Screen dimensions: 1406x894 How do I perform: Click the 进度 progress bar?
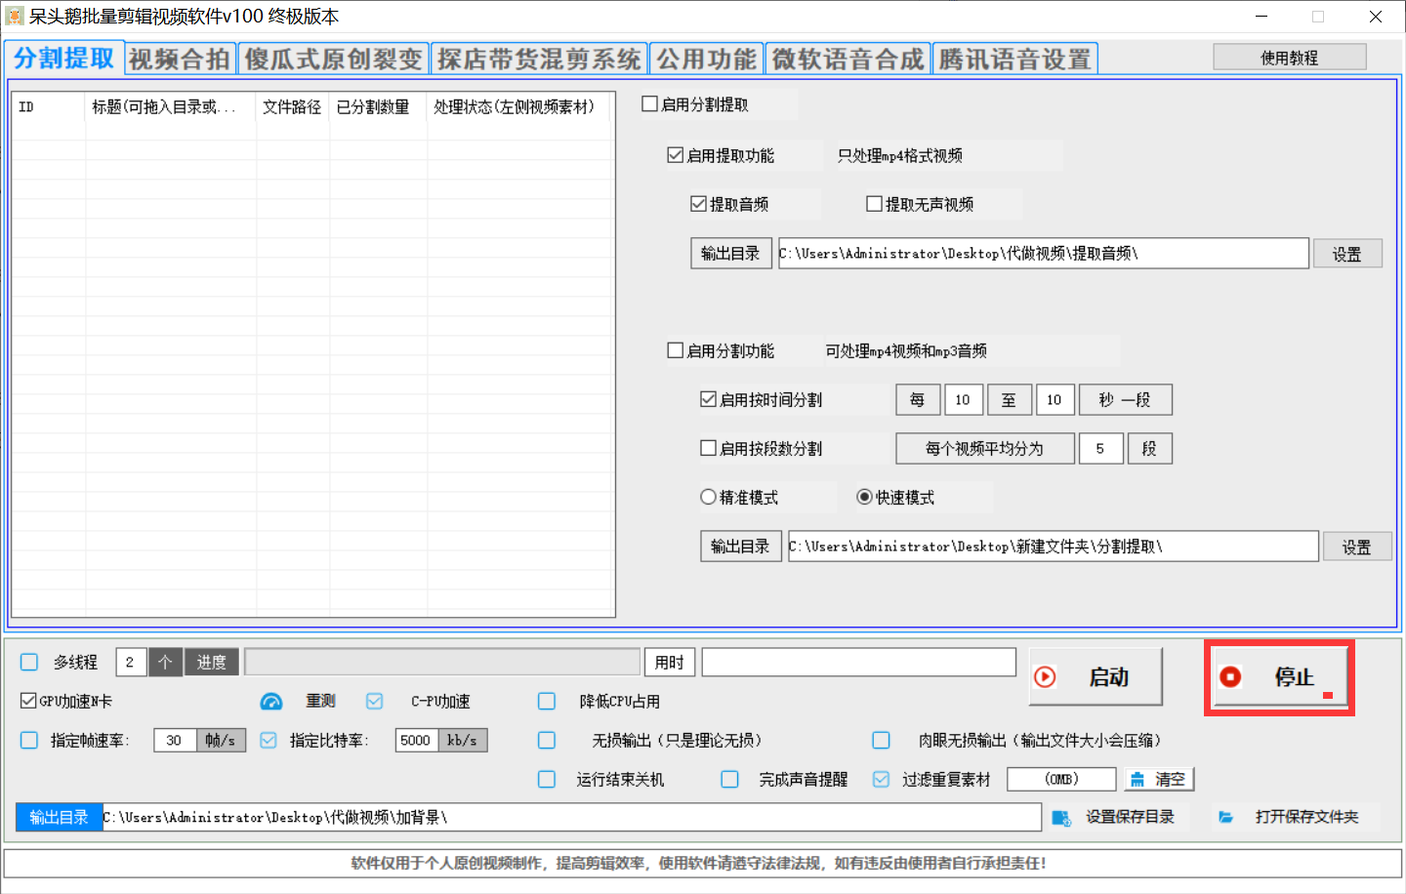pyautogui.click(x=442, y=662)
